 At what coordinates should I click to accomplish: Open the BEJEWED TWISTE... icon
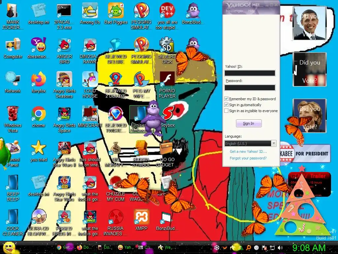[116, 119]
